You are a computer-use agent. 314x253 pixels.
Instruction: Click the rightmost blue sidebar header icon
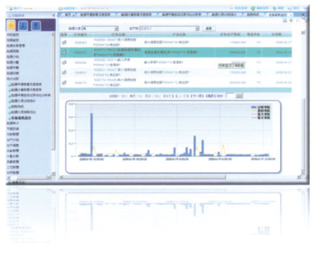(x=36, y=25)
